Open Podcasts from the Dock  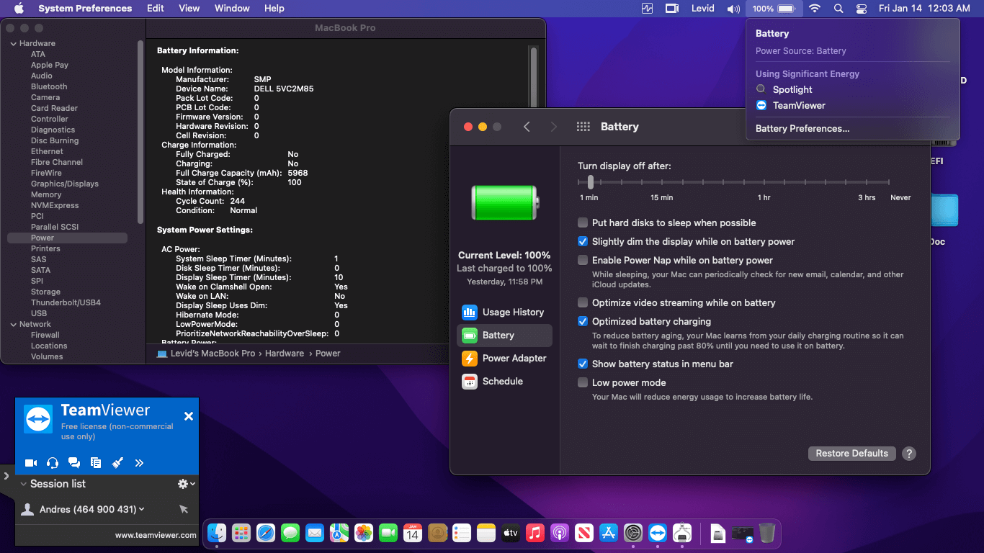pos(559,533)
